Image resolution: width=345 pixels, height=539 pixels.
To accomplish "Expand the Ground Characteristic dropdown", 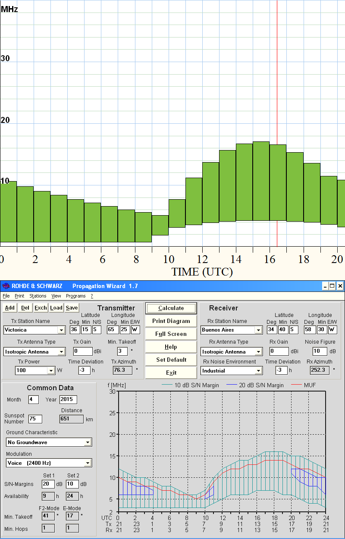I will tap(88, 442).
